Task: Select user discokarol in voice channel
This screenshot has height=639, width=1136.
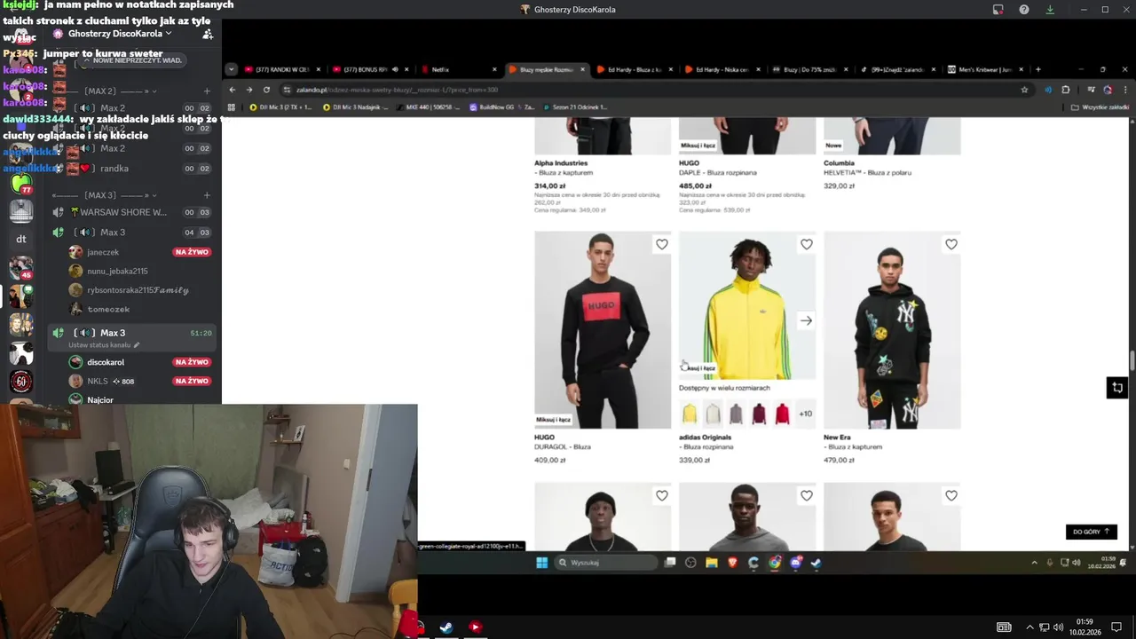Action: (x=140, y=362)
